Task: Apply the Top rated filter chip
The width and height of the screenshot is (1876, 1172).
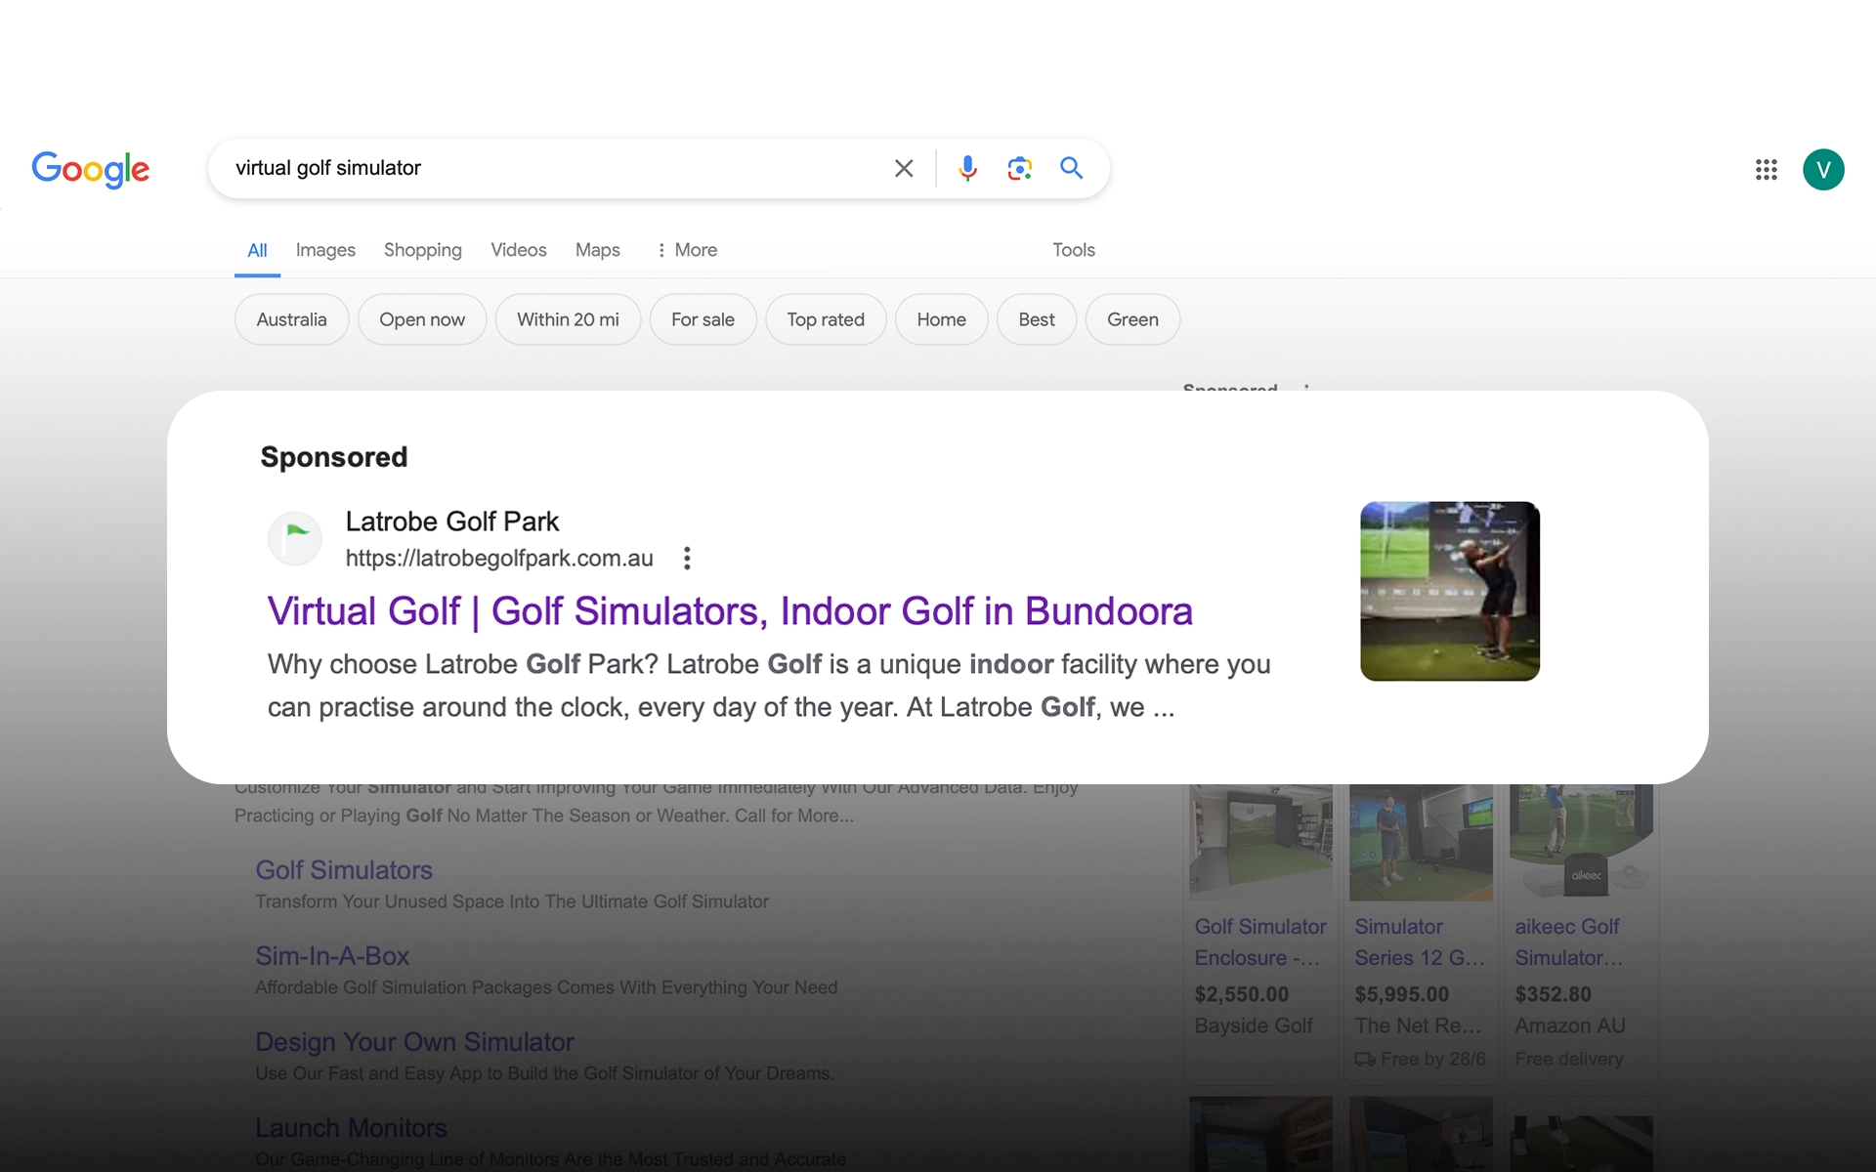Action: 826,319
